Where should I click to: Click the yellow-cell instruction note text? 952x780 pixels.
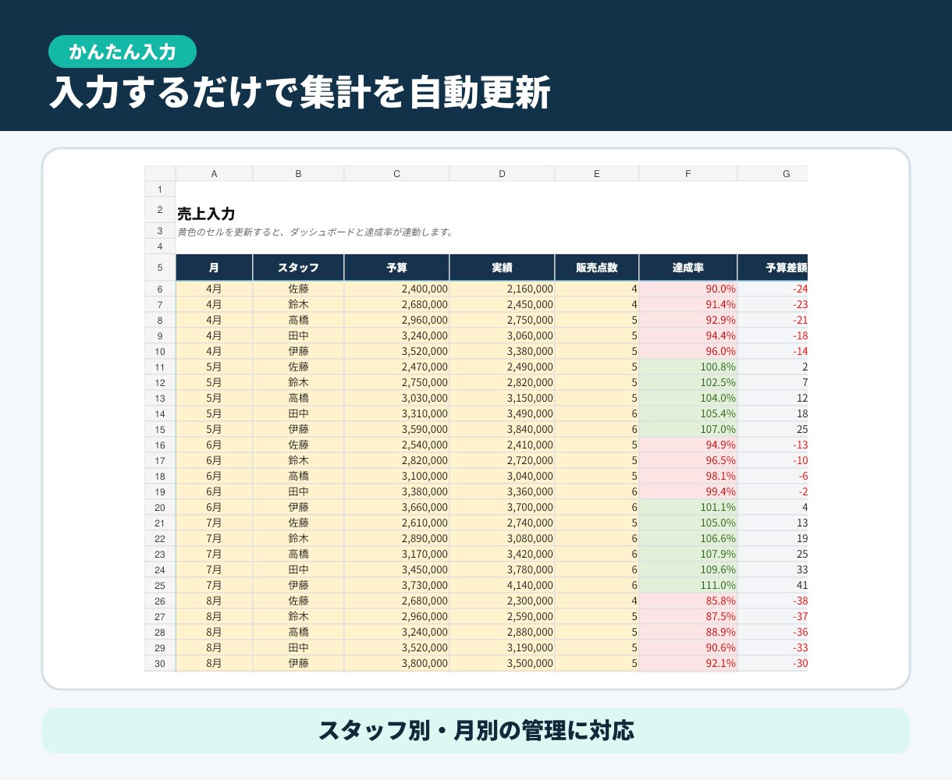coord(315,232)
